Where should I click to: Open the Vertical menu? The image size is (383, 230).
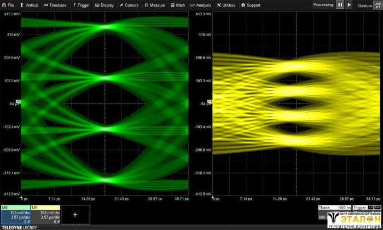pos(29,5)
